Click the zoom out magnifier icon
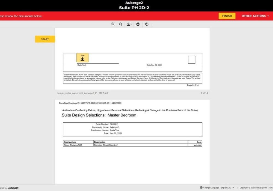 pos(120,24)
